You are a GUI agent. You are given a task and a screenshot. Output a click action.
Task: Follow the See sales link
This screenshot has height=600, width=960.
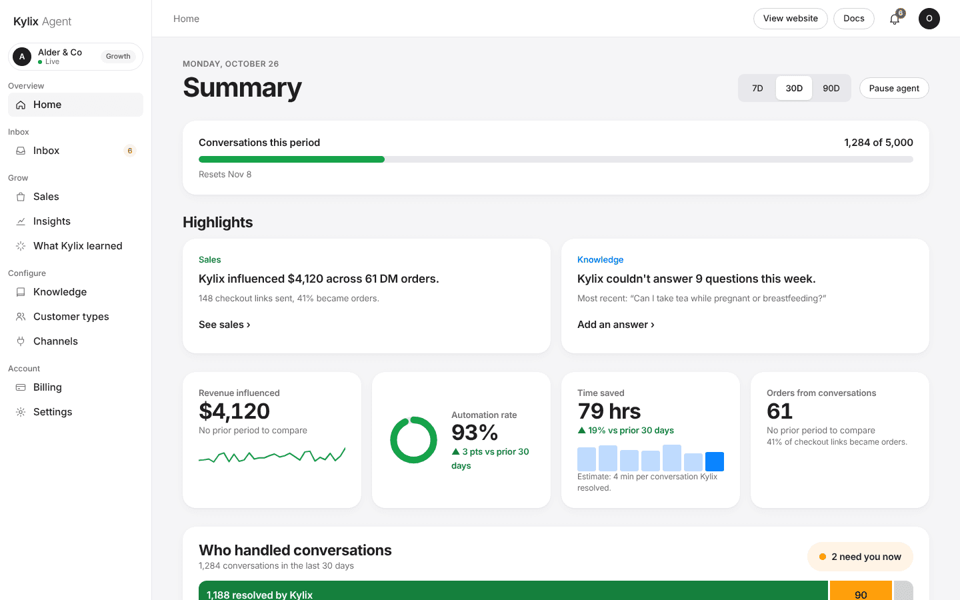[x=225, y=325]
